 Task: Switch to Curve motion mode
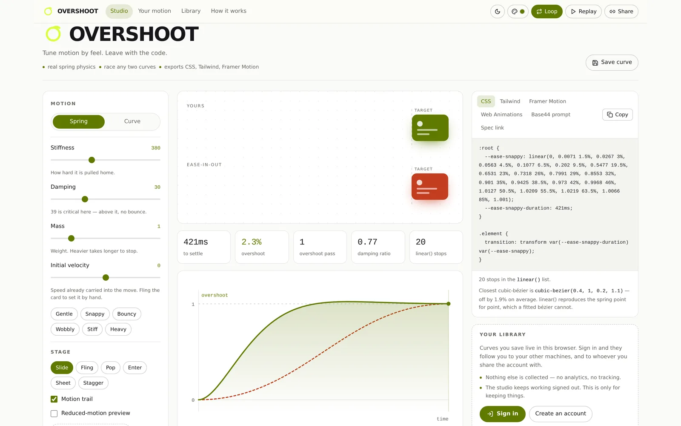point(132,121)
